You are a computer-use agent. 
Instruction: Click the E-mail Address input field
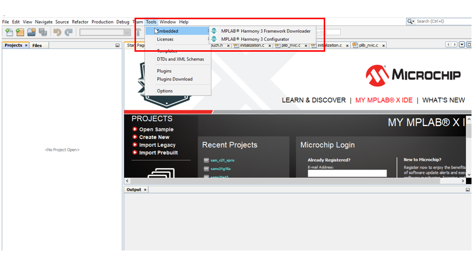(x=347, y=173)
